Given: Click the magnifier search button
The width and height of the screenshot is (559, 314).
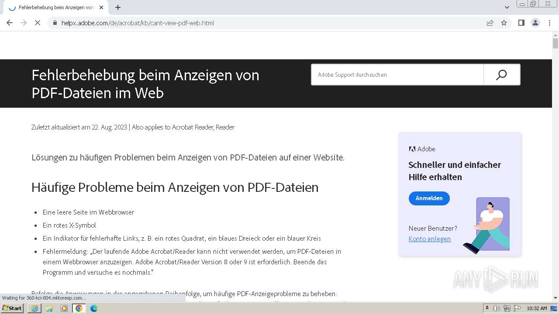Looking at the screenshot, I should point(501,75).
